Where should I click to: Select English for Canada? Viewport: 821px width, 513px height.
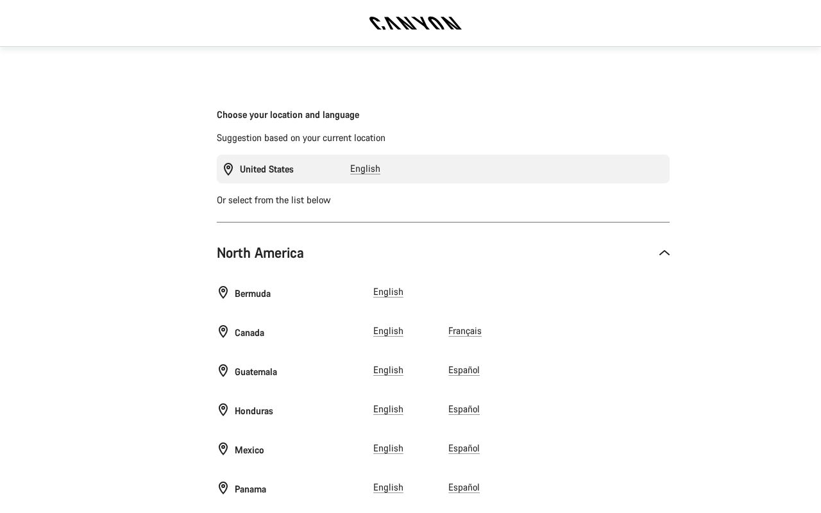pyautogui.click(x=388, y=331)
